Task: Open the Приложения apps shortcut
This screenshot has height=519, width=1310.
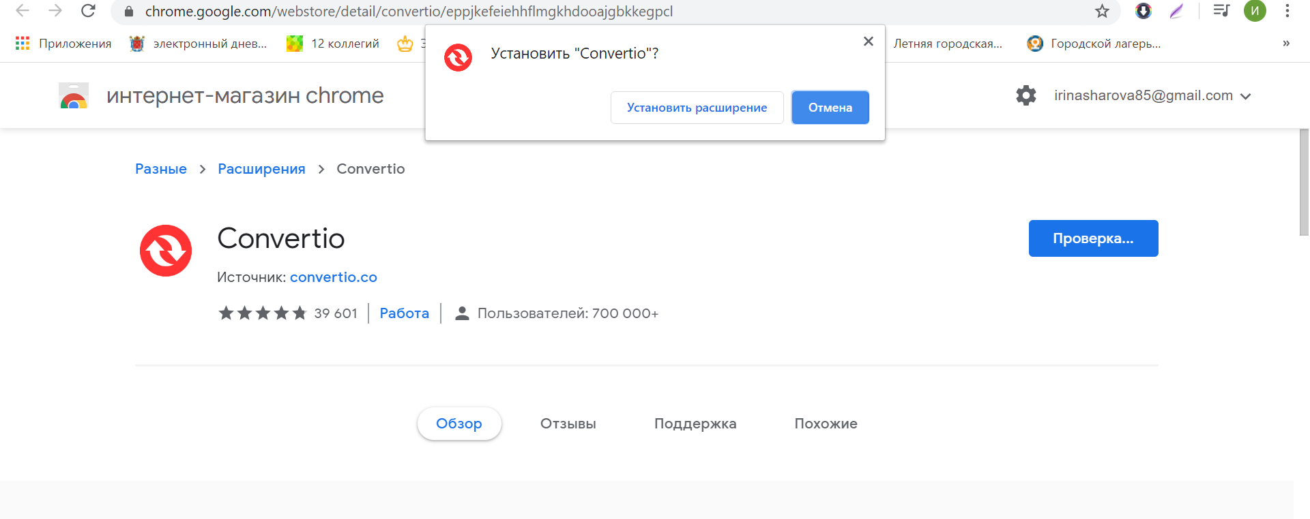Action: coord(63,44)
